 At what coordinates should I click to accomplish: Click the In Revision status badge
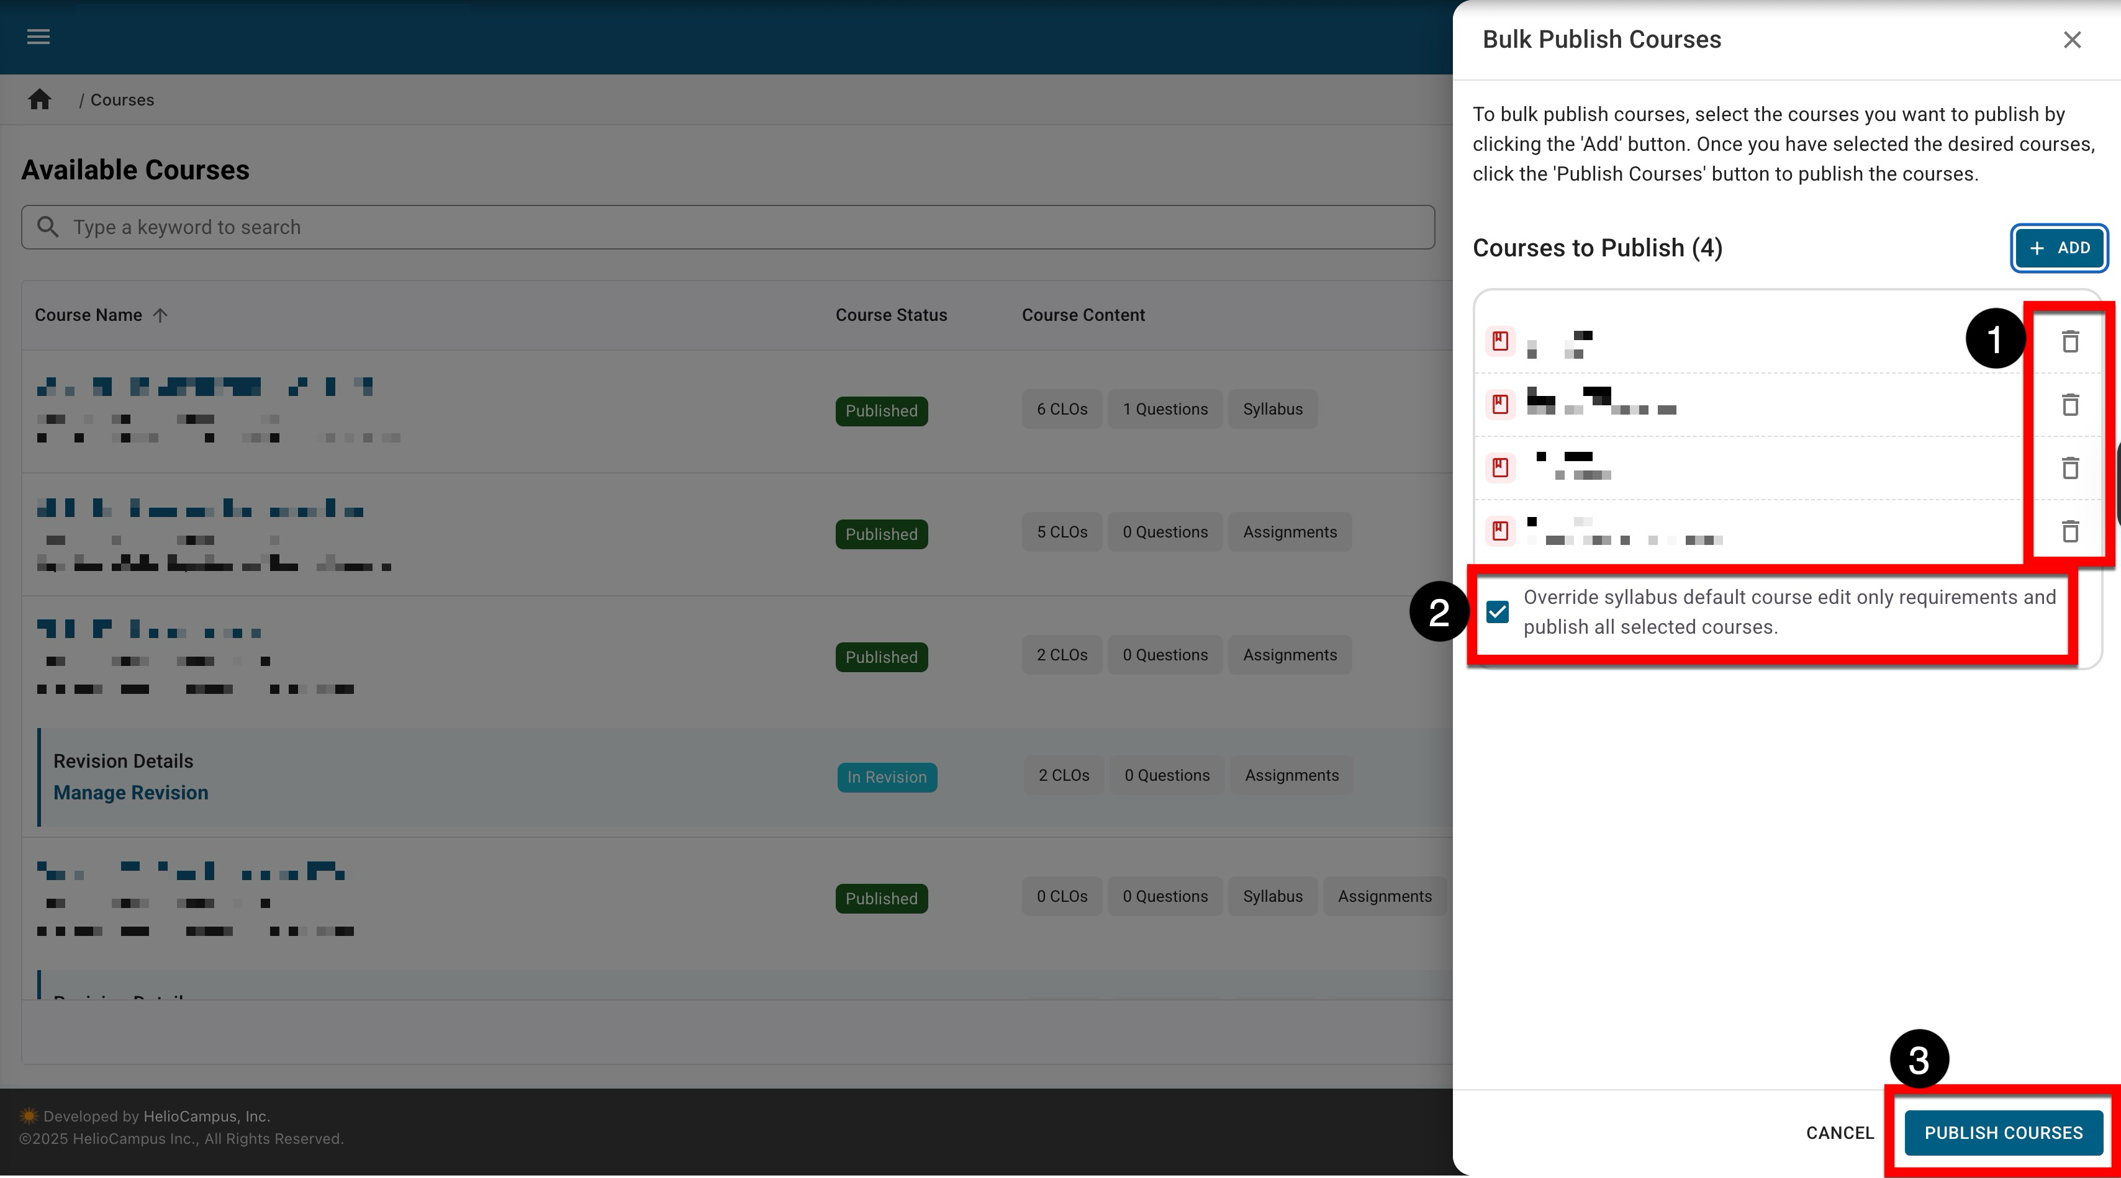pyautogui.click(x=887, y=777)
